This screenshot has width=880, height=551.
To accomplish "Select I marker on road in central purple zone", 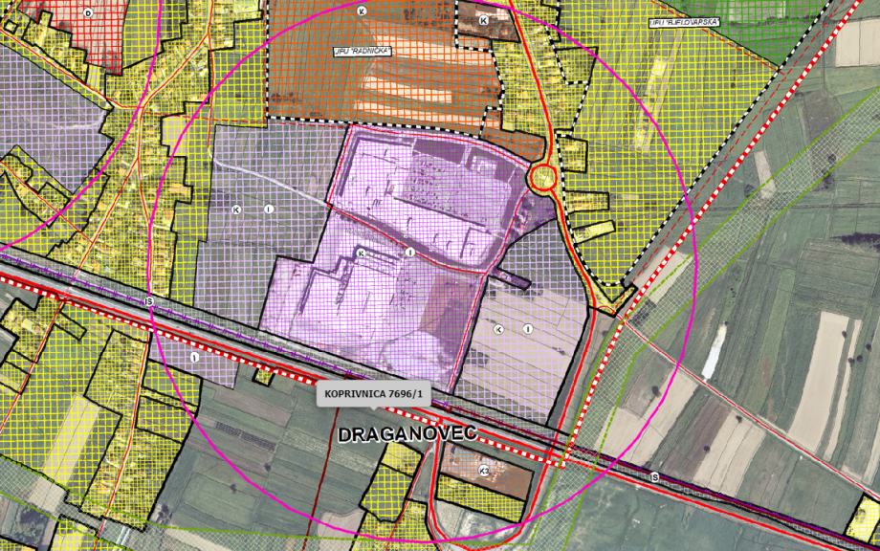I will tap(410, 253).
